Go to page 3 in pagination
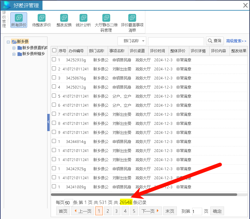250x219 pixels. [x=116, y=211]
